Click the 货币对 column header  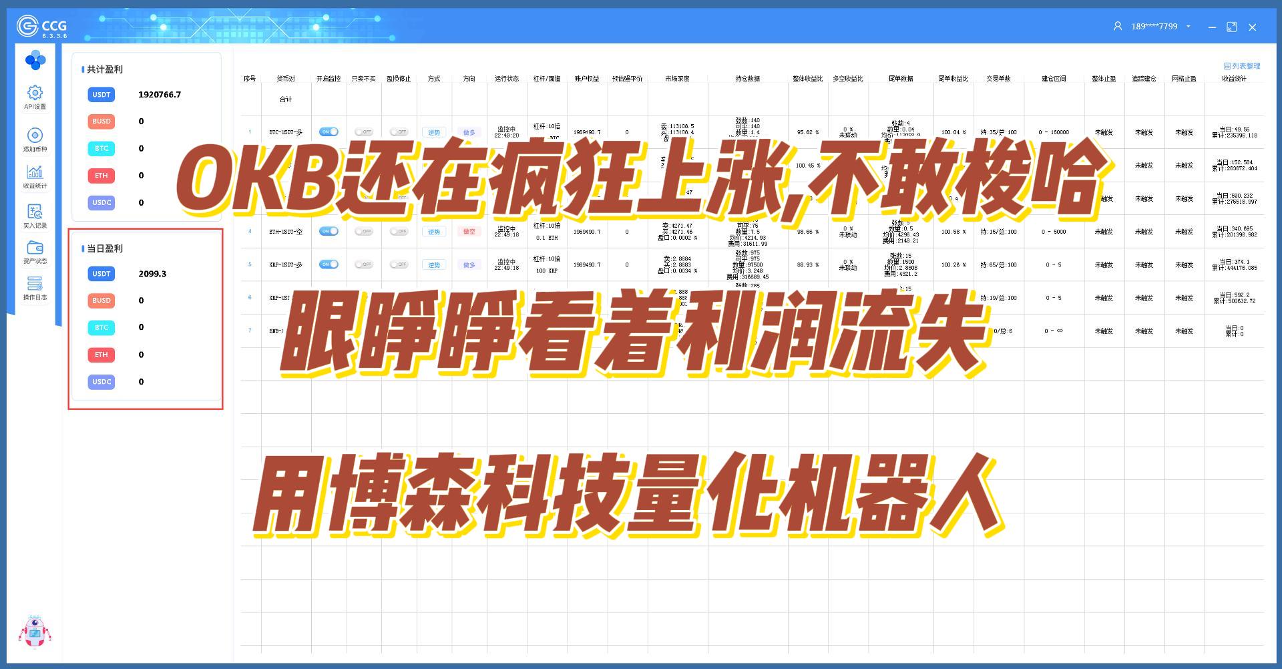point(286,79)
